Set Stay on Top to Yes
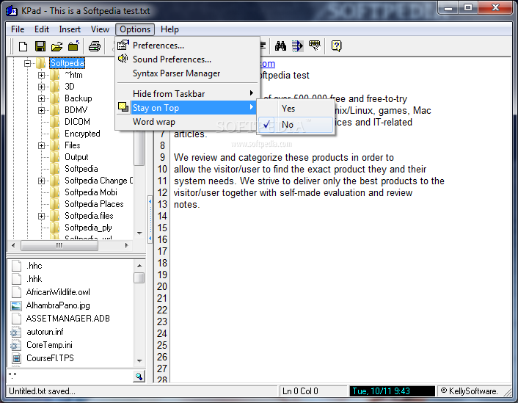518x403 pixels. pyautogui.click(x=296, y=109)
